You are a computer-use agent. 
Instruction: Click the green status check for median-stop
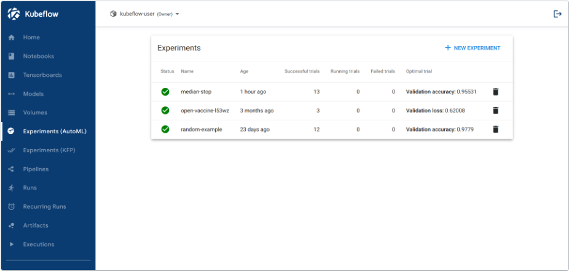(x=165, y=91)
